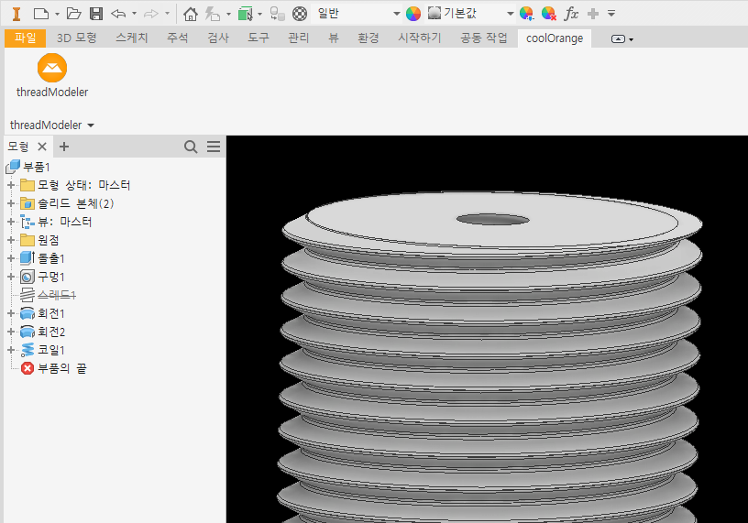Click the adjust appearance icon
748x523 pixels.
click(x=527, y=14)
